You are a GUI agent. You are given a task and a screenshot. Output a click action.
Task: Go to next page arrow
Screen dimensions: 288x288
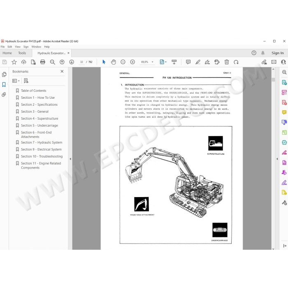tap(72, 62)
